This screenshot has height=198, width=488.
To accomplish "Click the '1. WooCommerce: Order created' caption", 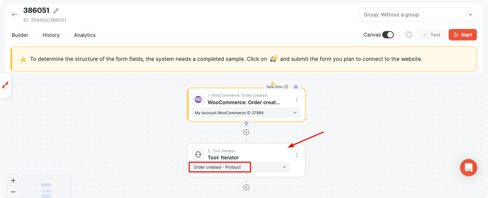I will (237, 96).
